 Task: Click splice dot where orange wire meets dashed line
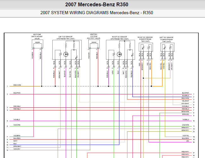point(151,86)
